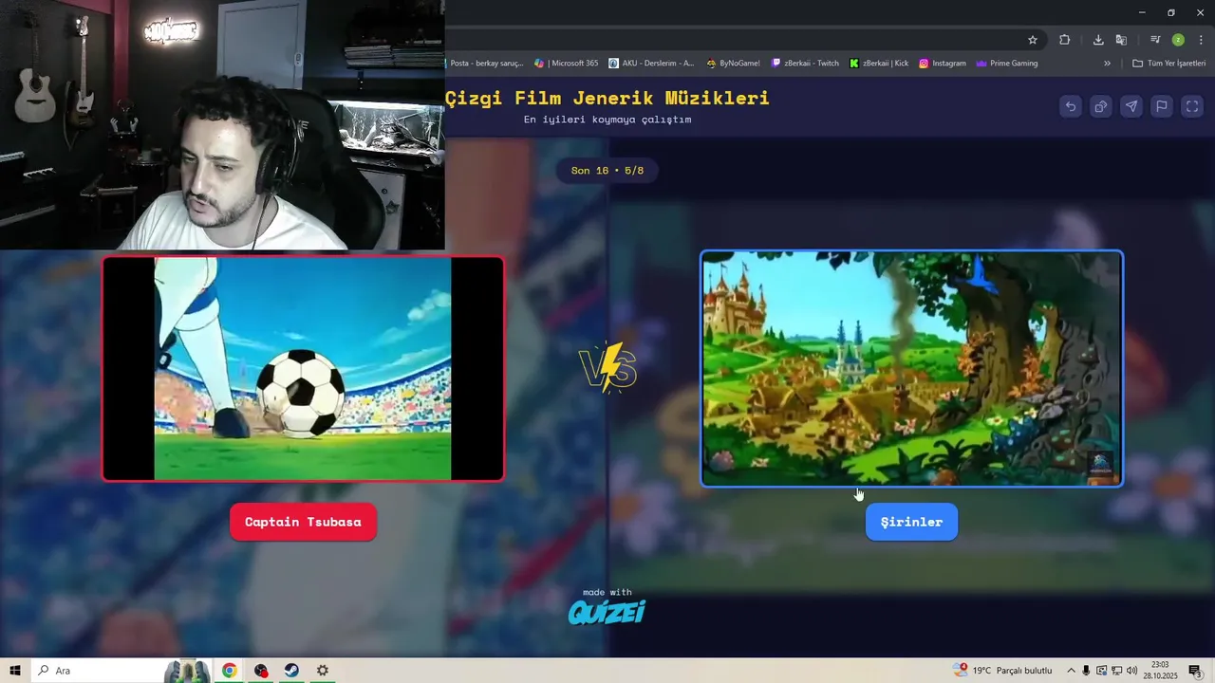Viewport: 1215px width, 683px height.
Task: Click the microphone tray icon
Action: pos(1086,671)
